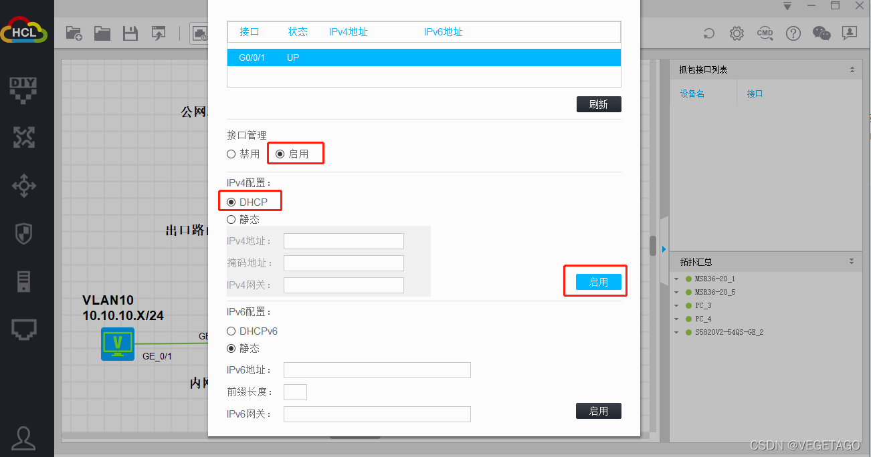Collapse right panel with blue triangle
The height and width of the screenshot is (457, 871).
664,249
